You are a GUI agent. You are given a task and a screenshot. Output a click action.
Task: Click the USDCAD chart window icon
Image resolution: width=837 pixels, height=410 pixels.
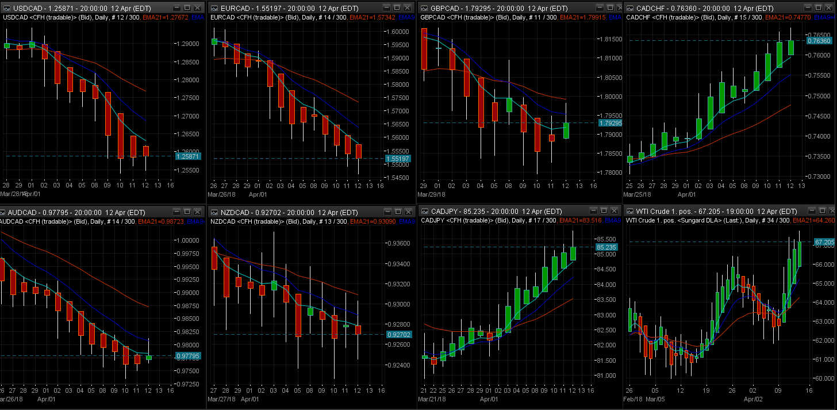[x=6, y=8]
